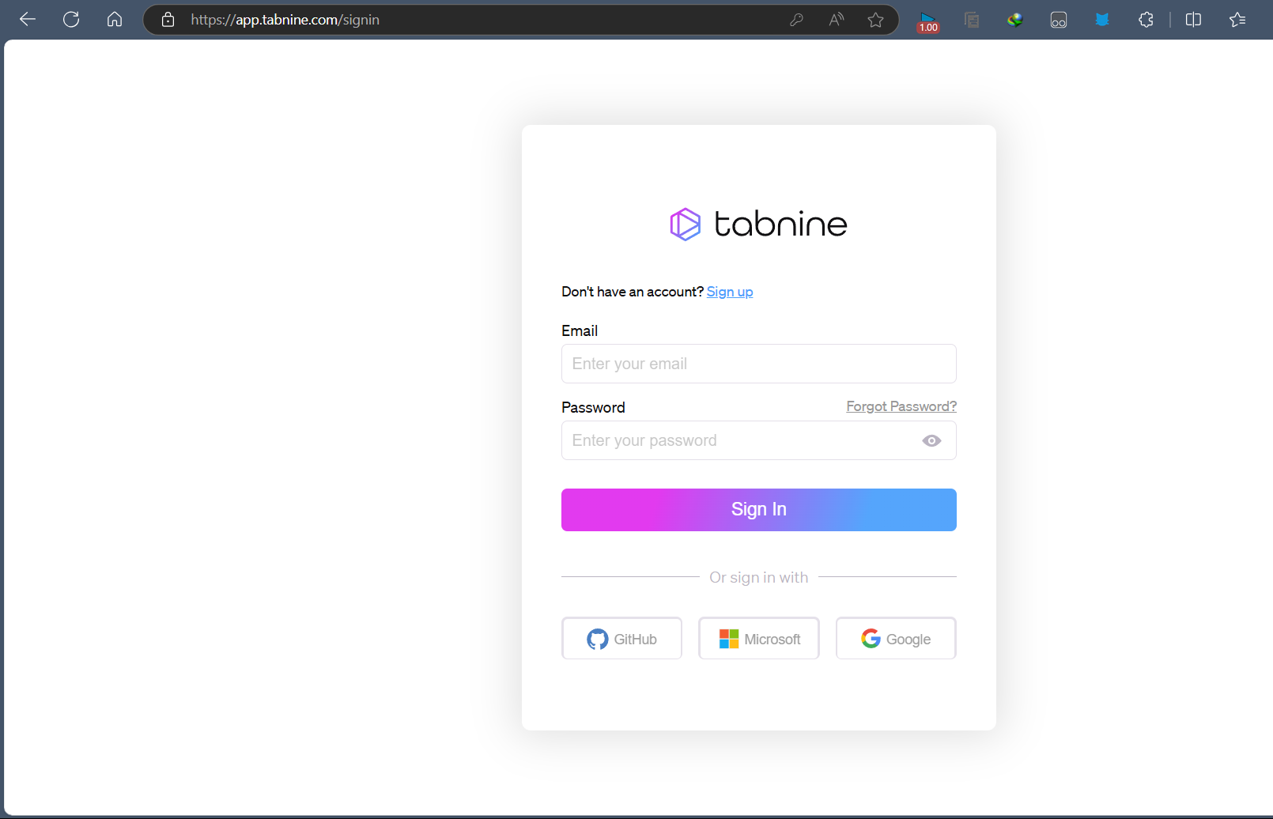The width and height of the screenshot is (1273, 819).
Task: Open the gray document pages extension icon
Action: click(972, 20)
